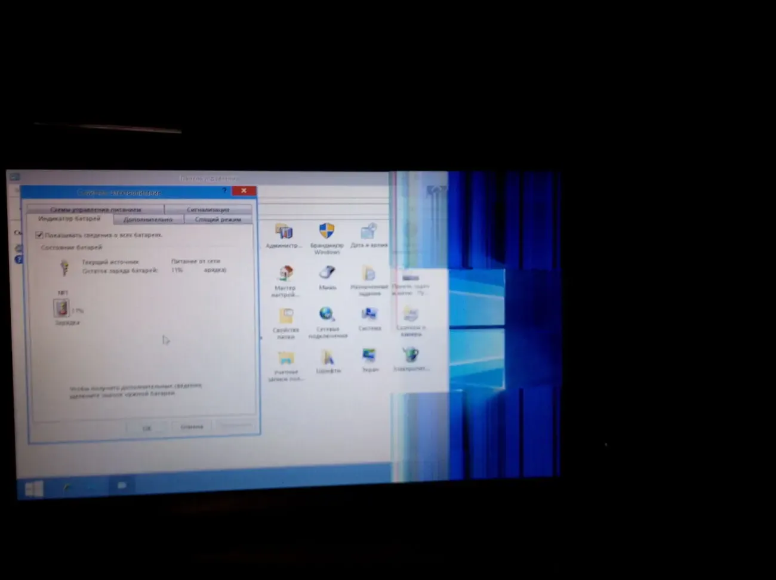Click the Windows Start button

[x=33, y=489]
